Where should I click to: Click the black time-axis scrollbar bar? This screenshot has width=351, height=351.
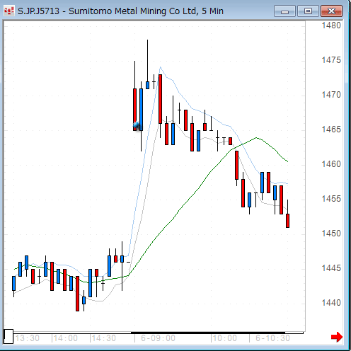[x=208, y=333]
